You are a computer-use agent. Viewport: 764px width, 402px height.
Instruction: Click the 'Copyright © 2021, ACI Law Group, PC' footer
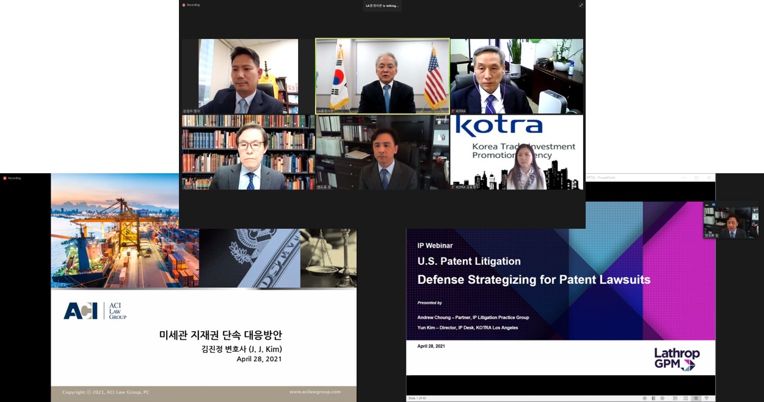[106, 392]
